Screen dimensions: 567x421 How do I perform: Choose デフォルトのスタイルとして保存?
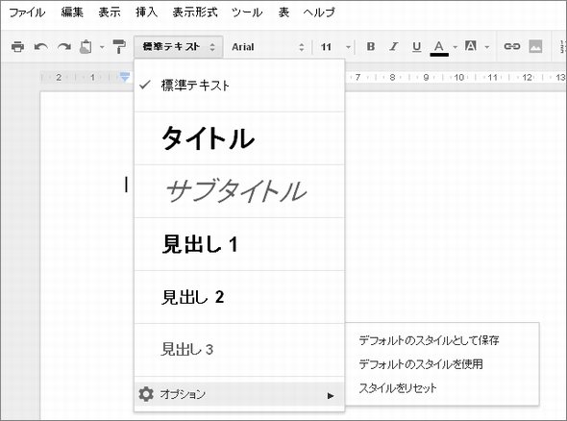coord(429,340)
